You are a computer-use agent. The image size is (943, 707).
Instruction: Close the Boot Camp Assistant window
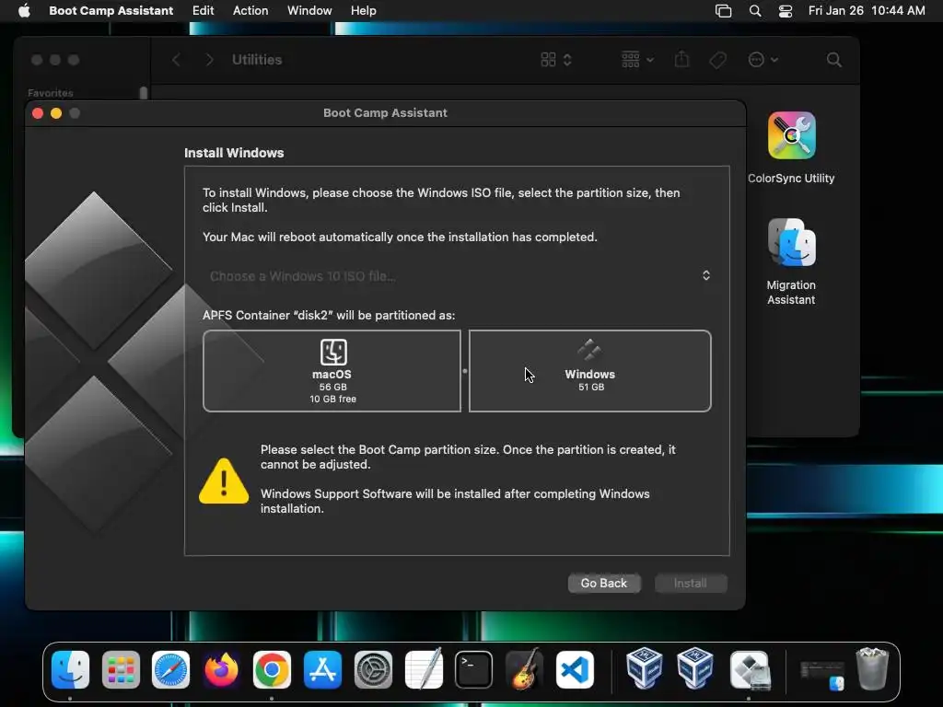pos(37,113)
